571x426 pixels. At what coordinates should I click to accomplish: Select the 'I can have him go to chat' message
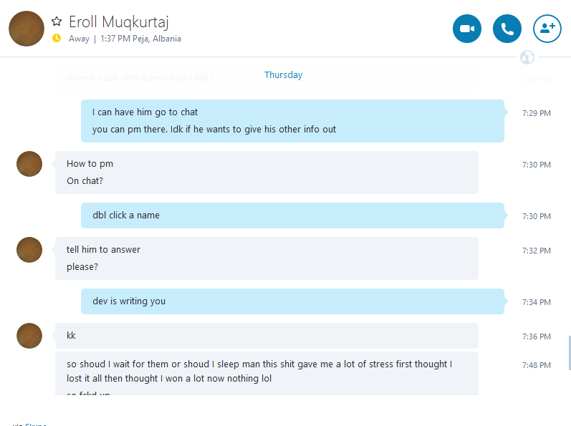(x=145, y=112)
